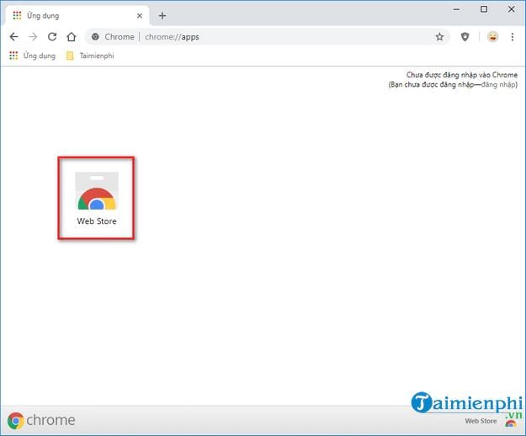Viewport: 526px width, 436px height.
Task: Close the Chrome window
Action: pos(511,9)
